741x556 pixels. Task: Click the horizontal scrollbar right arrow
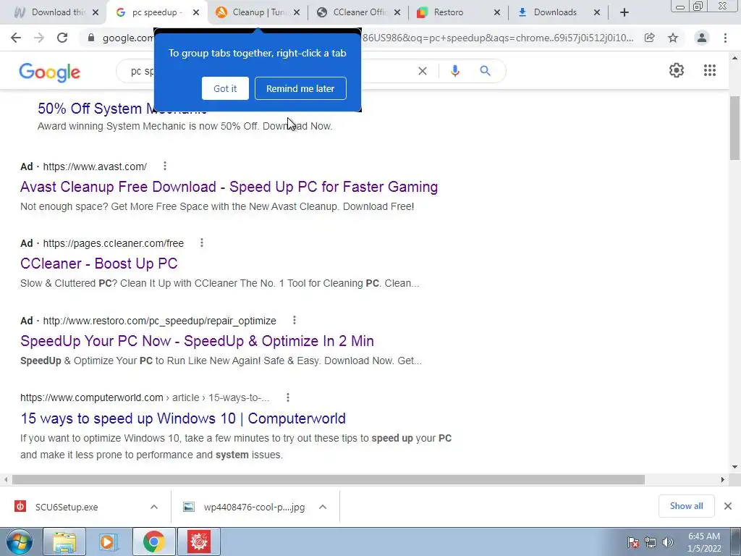[723, 479]
